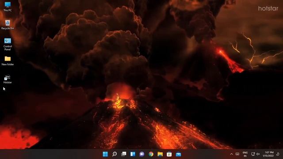Viewport: 283px width, 159px height.
Task: Open the focus assist moon notification icon
Action: [278, 154]
